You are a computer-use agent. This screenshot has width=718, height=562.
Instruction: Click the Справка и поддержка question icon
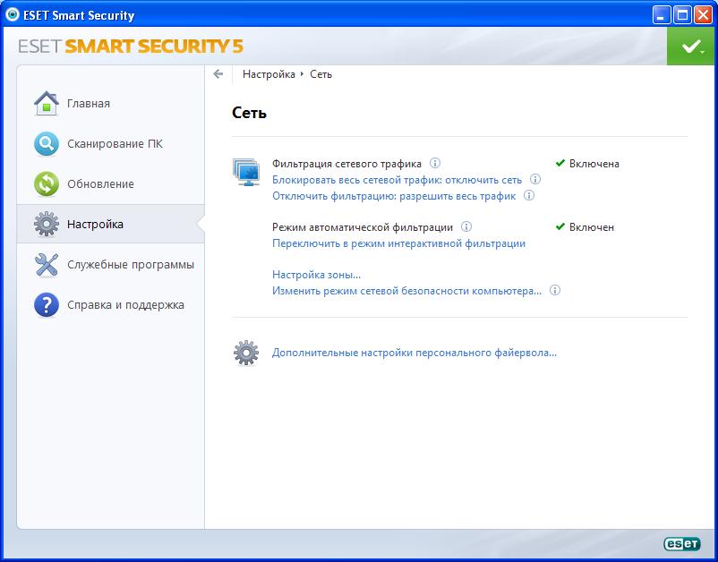click(47, 305)
